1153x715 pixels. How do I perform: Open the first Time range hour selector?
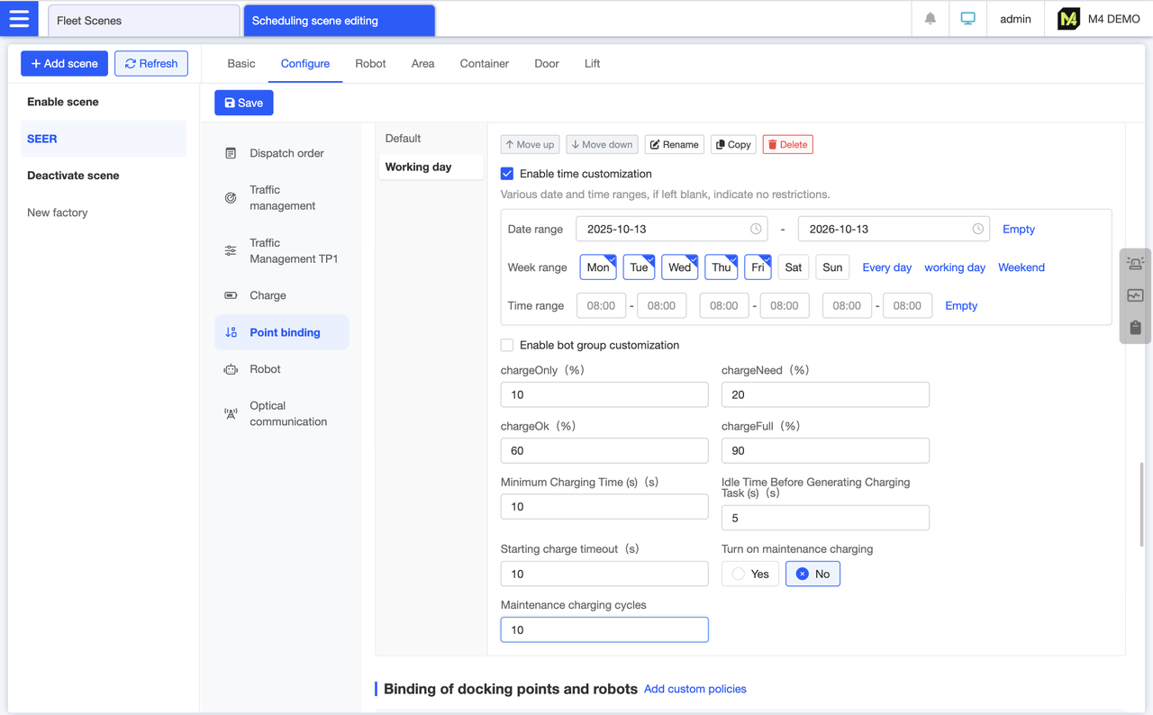(601, 305)
